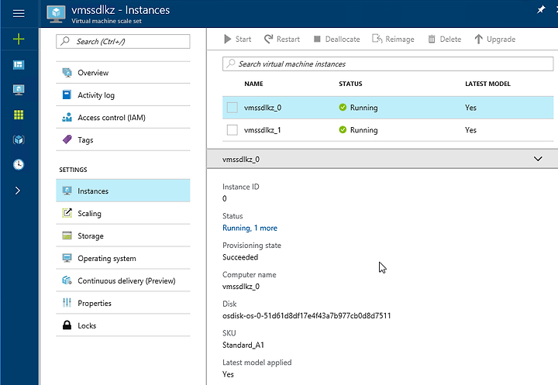Click the Activity log book icon
The width and height of the screenshot is (558, 385).
[x=67, y=95]
